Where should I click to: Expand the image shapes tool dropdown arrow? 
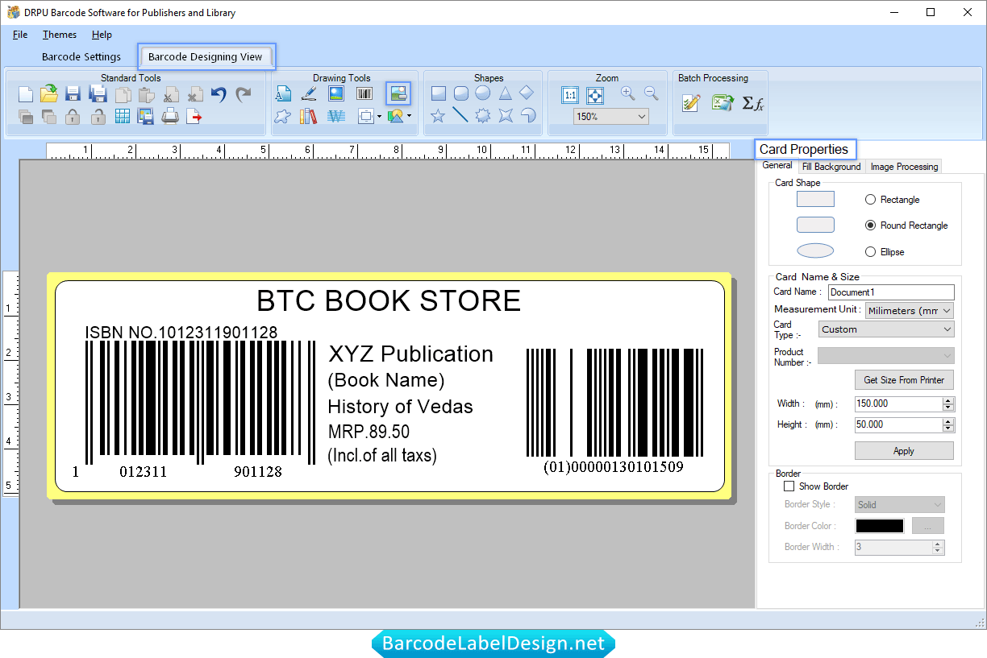pyautogui.click(x=409, y=117)
